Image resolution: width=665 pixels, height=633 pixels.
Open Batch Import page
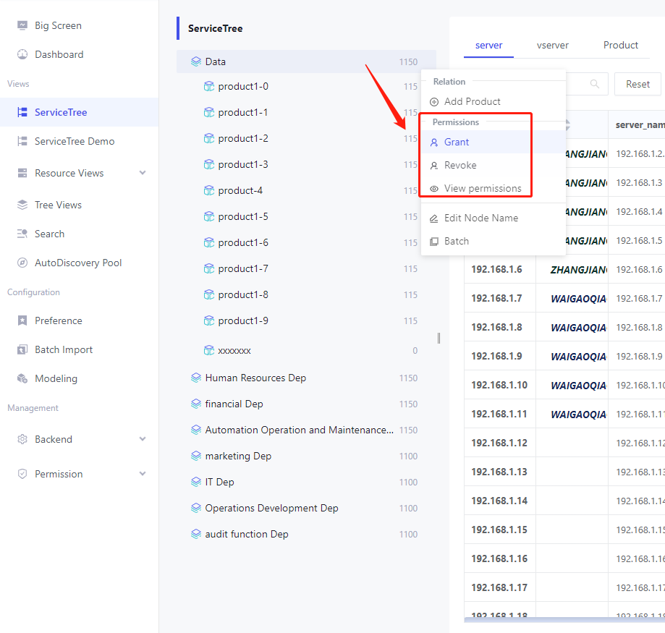coord(80,349)
